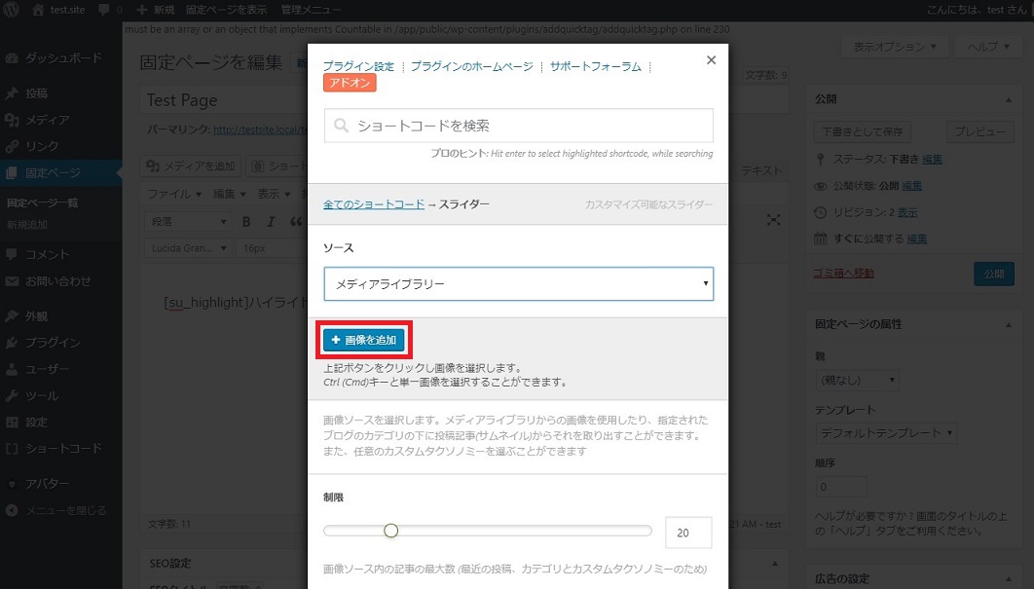Expand the 表示オプション panel
The height and width of the screenshot is (589, 1034).
tap(896, 47)
